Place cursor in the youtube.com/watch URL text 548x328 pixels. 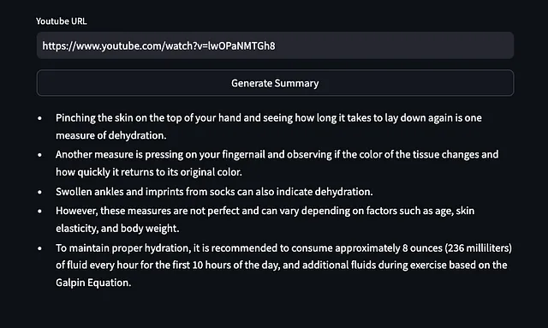[158, 45]
